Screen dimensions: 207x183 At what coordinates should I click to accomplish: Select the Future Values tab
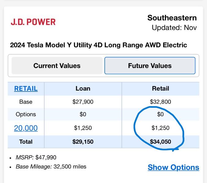point(150,66)
